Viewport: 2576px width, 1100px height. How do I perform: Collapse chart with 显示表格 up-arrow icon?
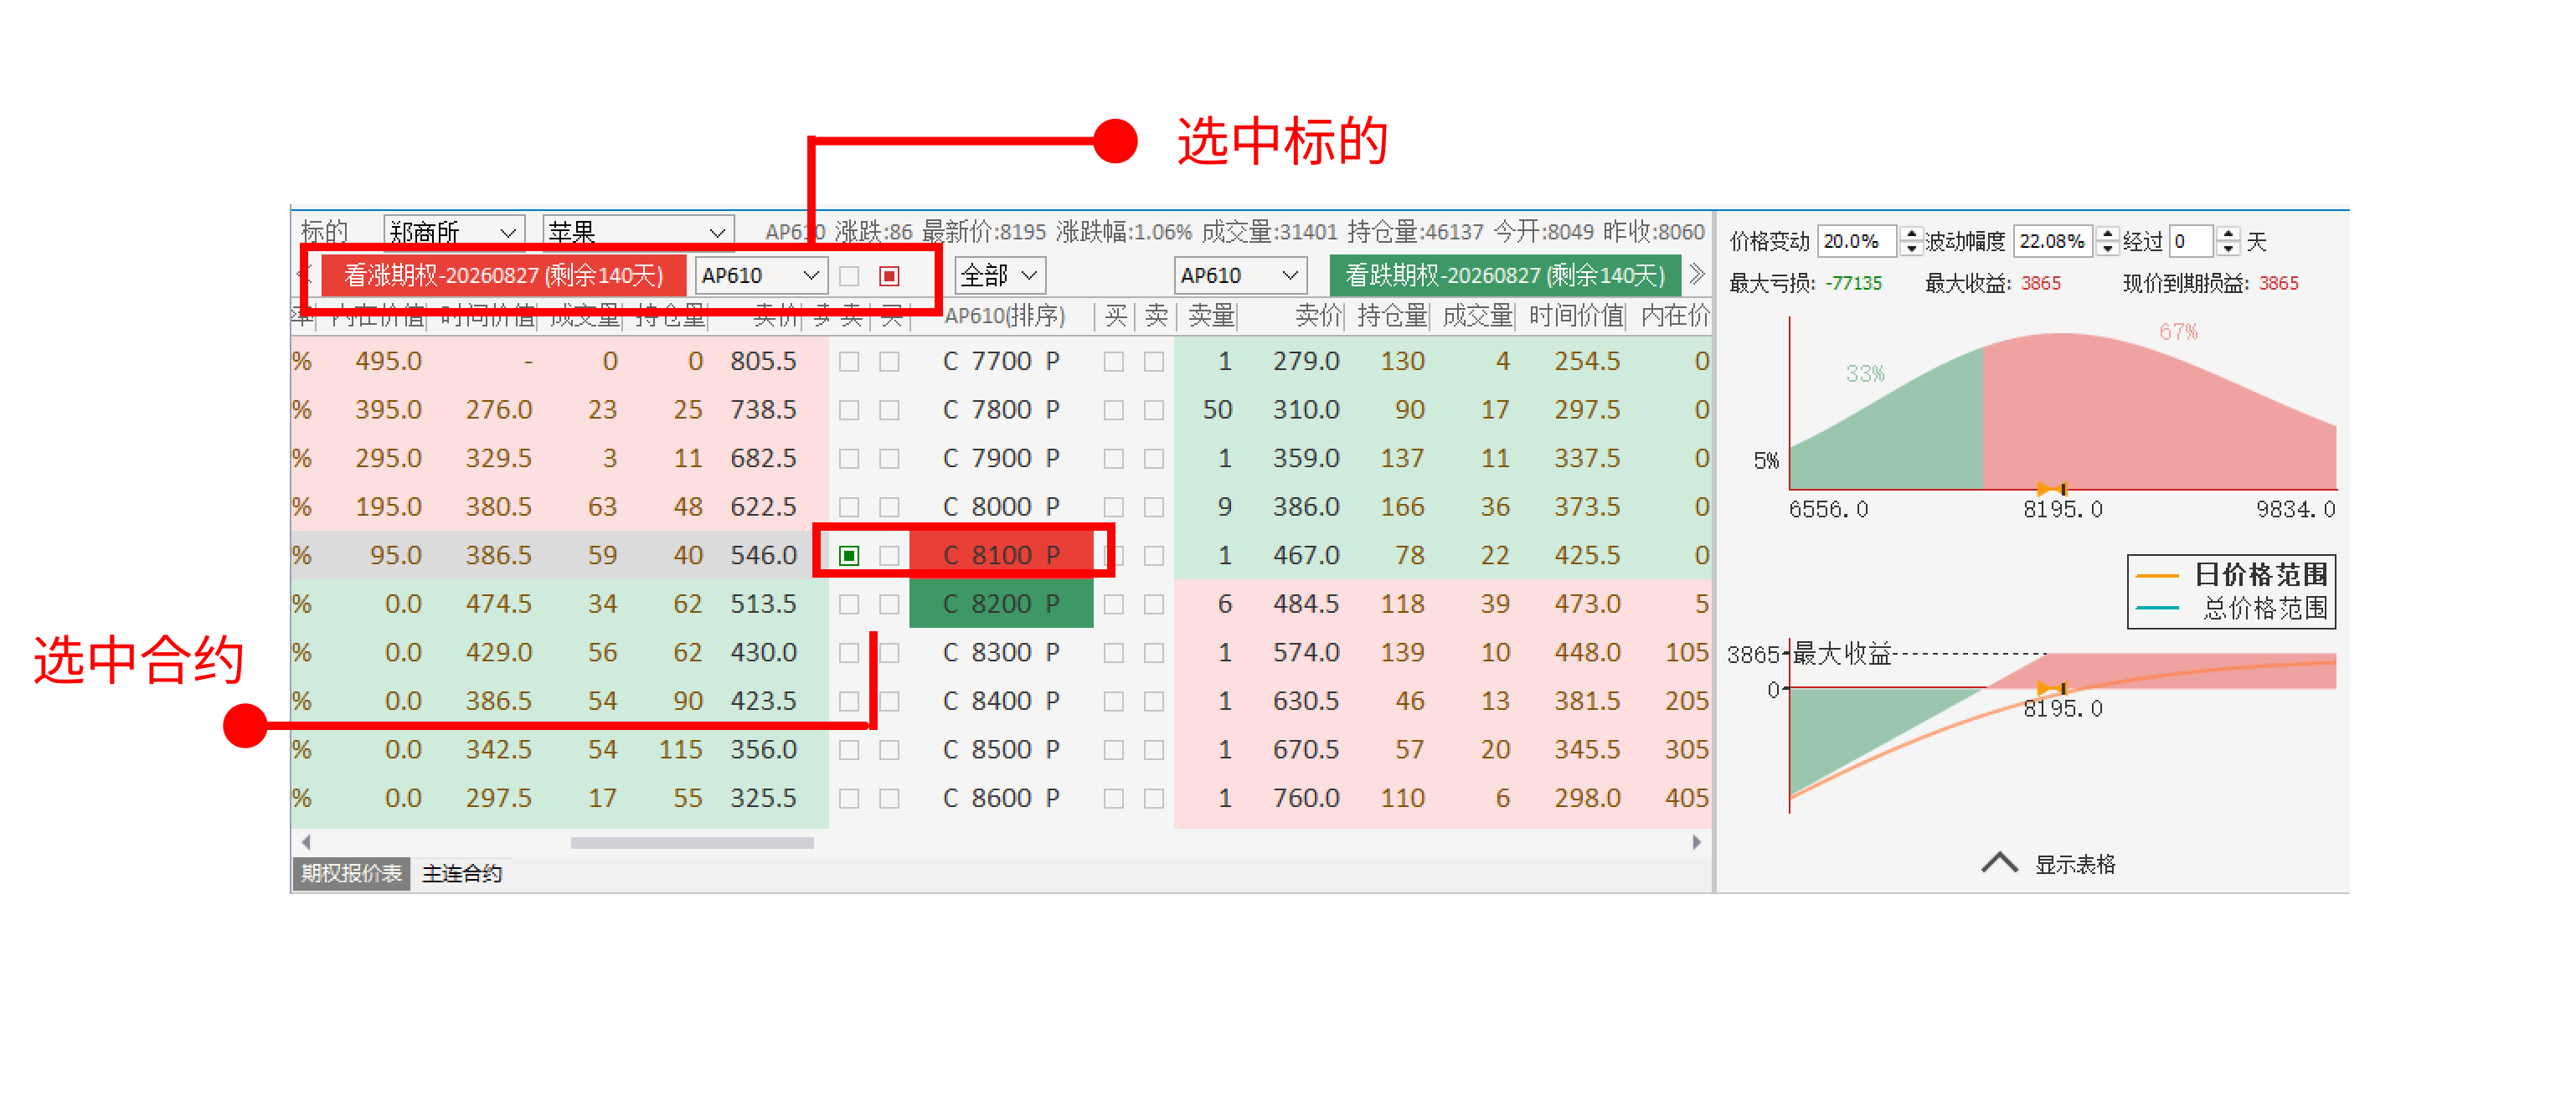pyautogui.click(x=1999, y=863)
